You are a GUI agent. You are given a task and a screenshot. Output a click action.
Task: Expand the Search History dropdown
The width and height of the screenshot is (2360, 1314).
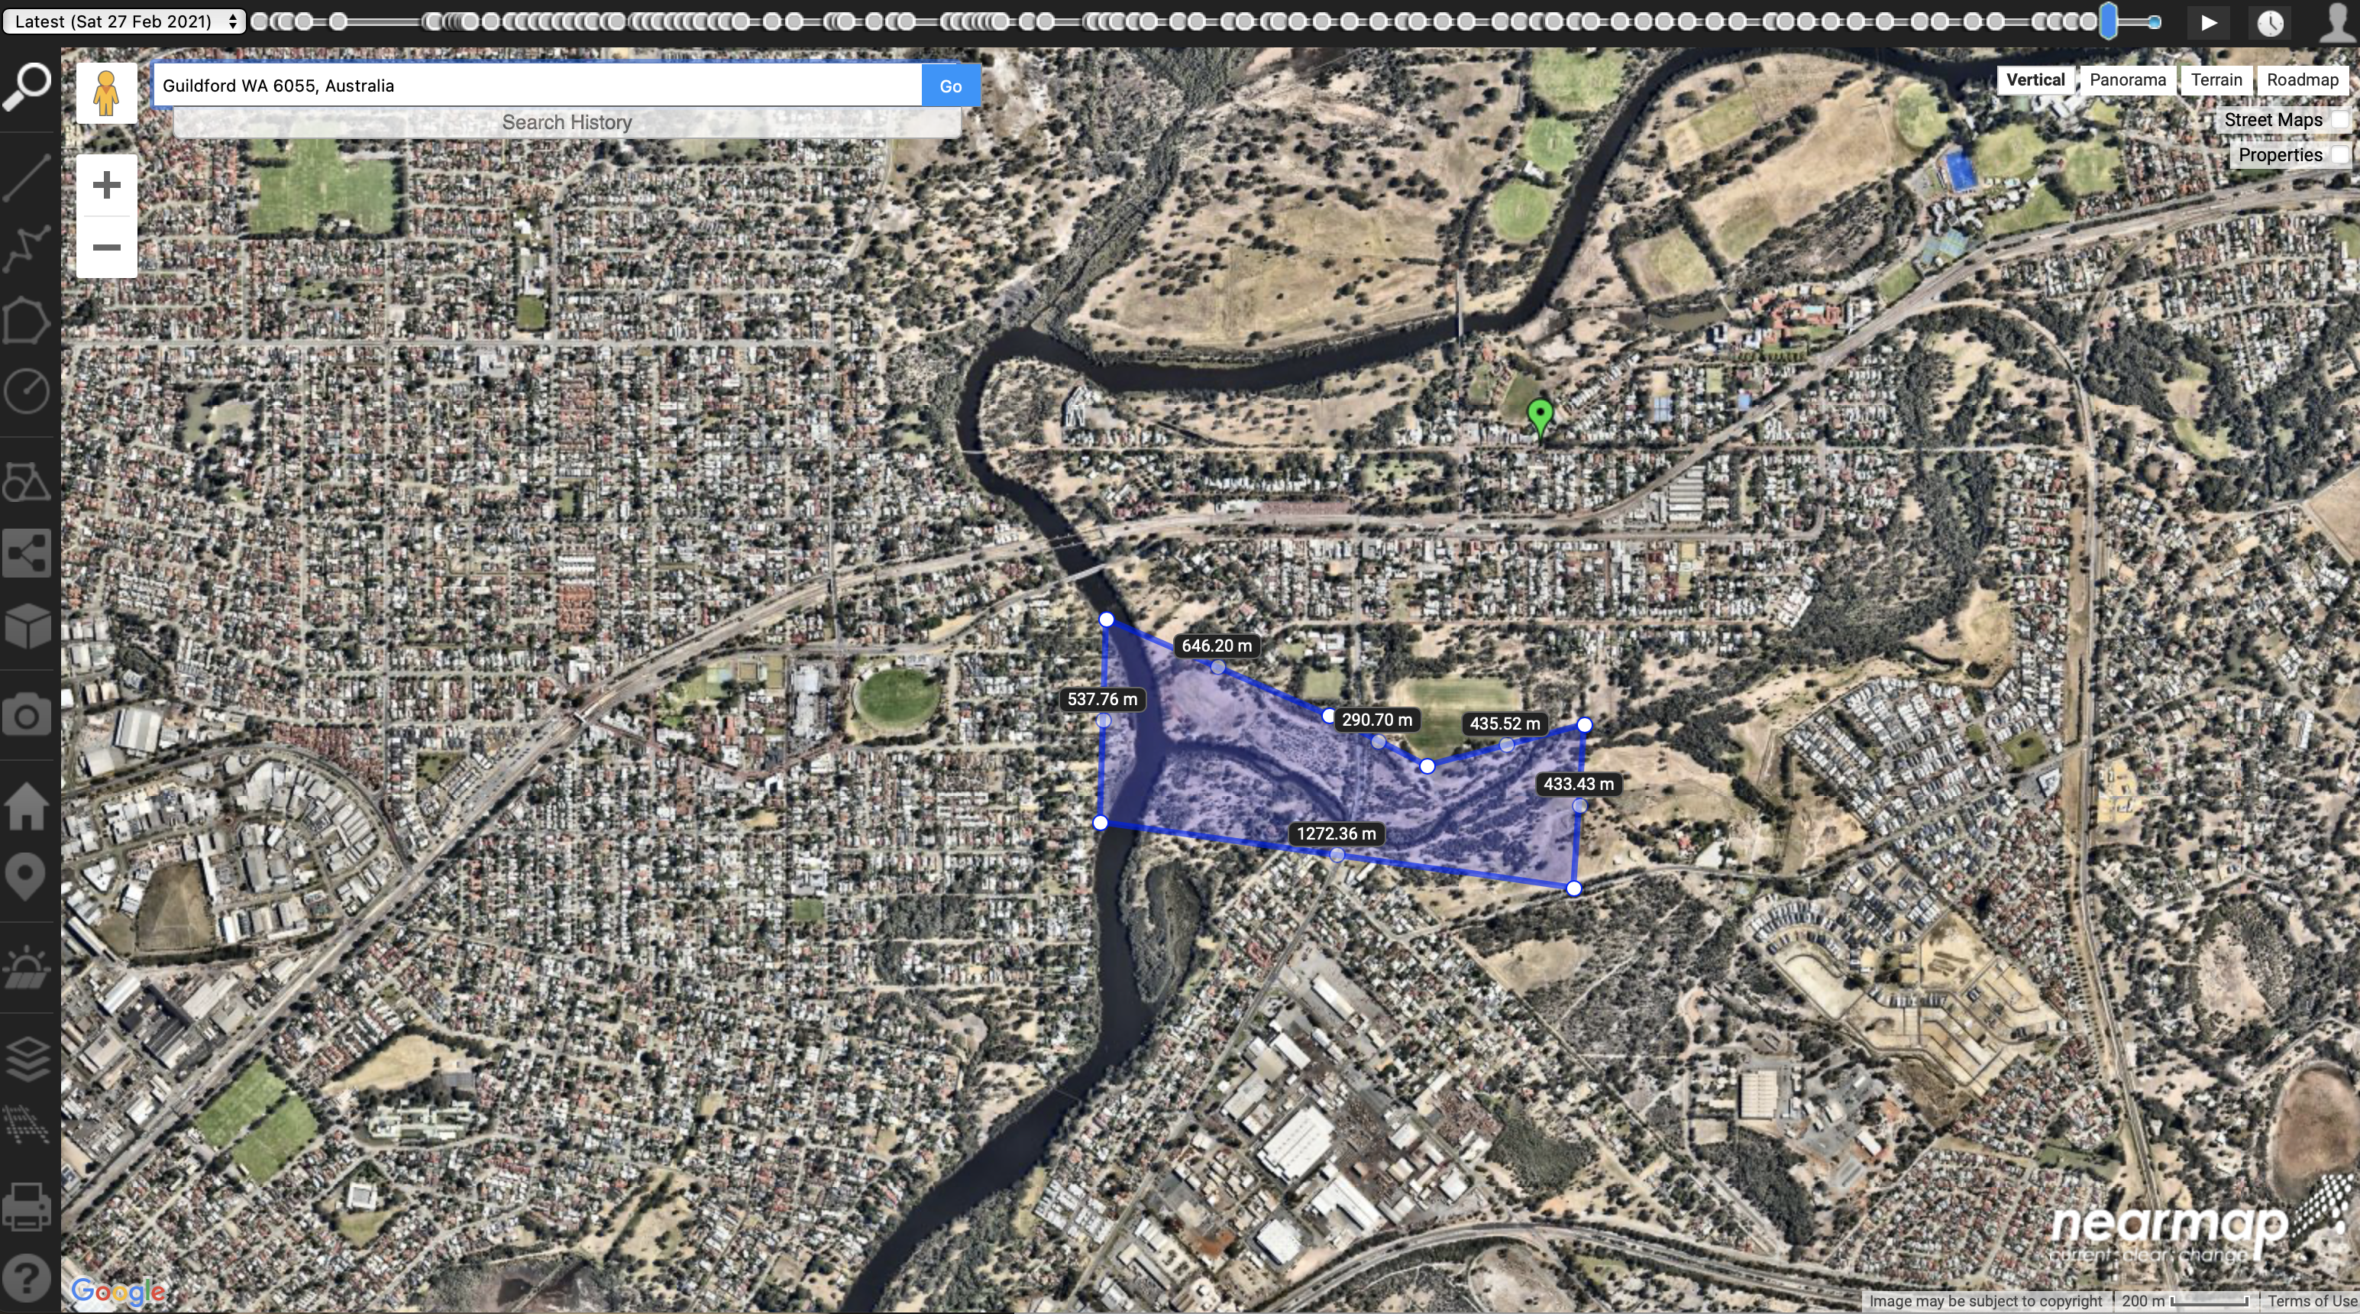click(x=567, y=123)
